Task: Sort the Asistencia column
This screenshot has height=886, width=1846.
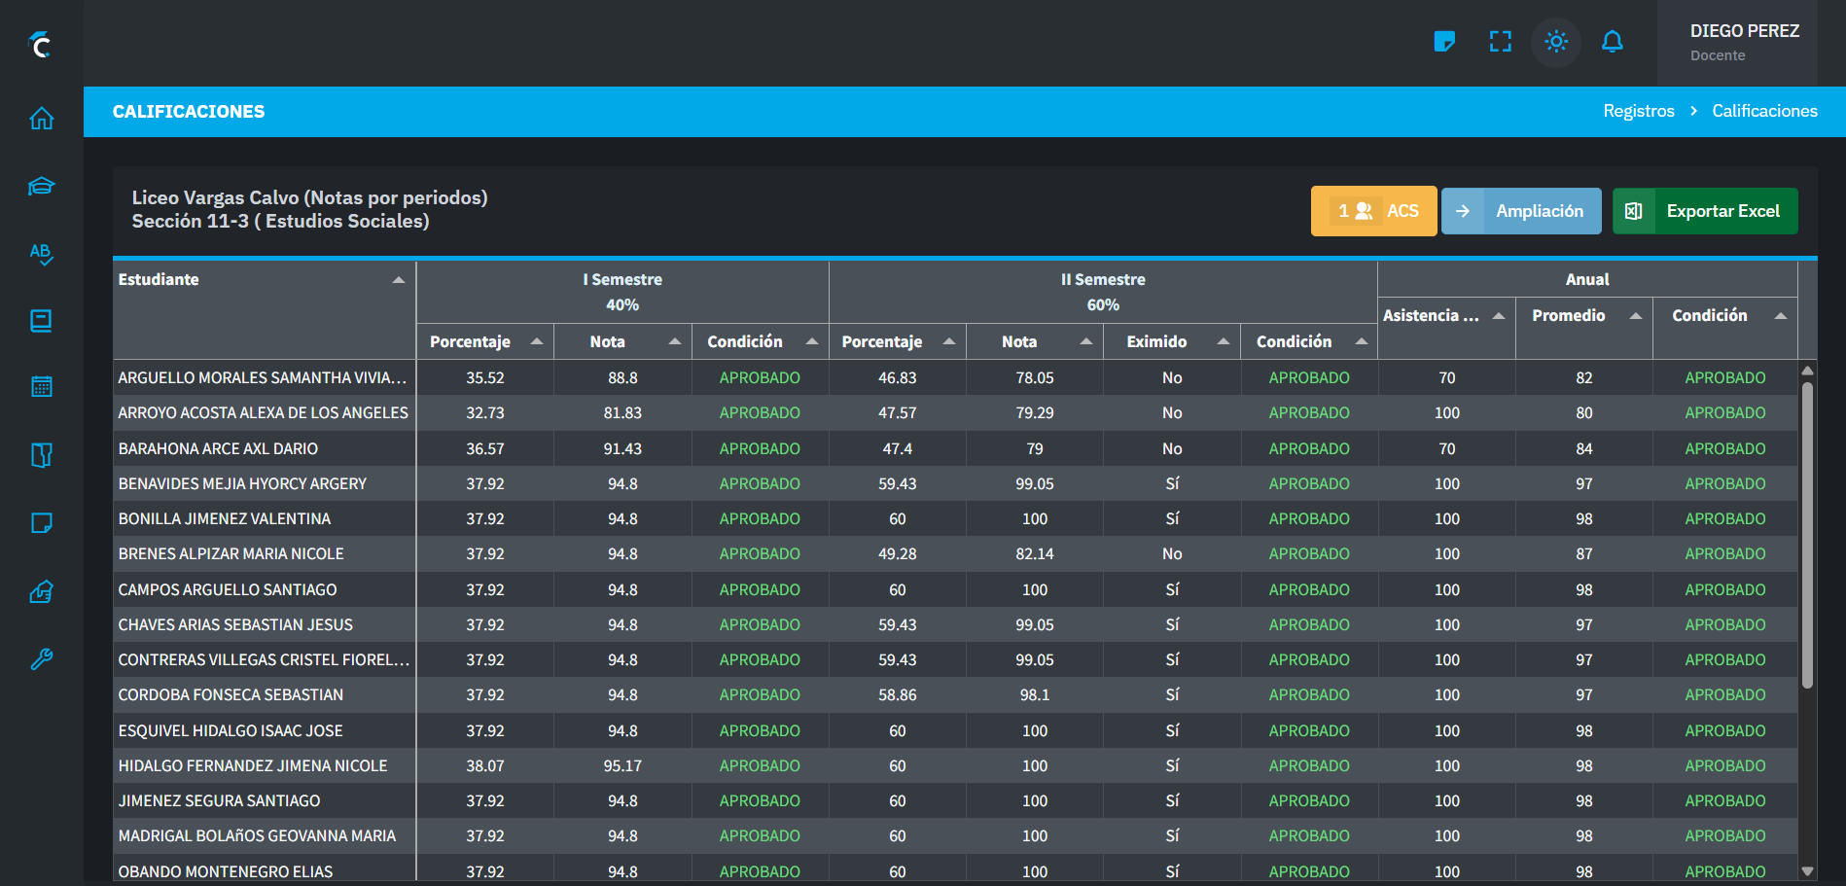Action: pyautogui.click(x=1499, y=316)
